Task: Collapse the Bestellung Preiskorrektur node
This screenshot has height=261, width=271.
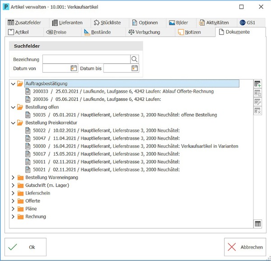Action: click(x=13, y=123)
